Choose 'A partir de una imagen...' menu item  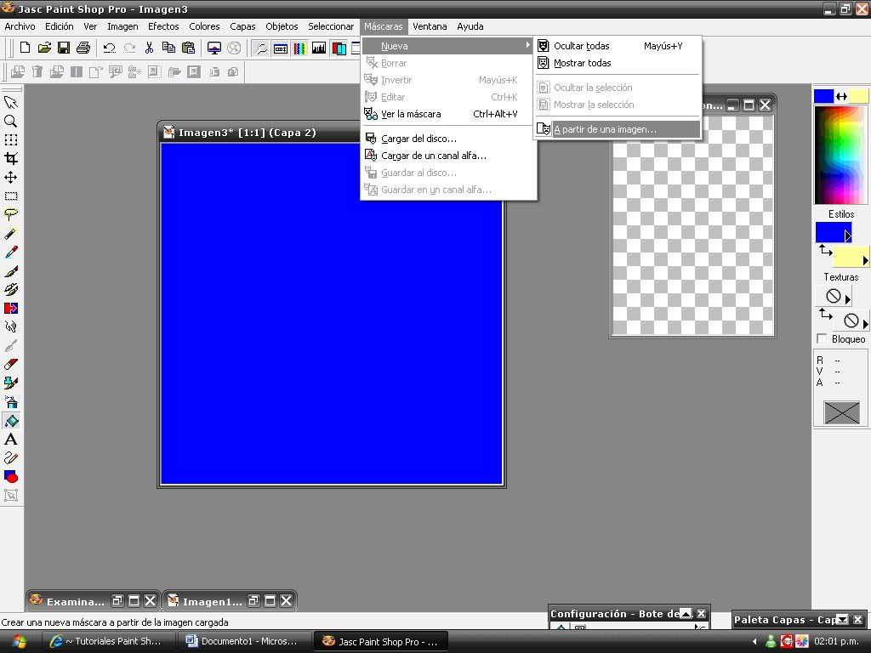tap(605, 130)
